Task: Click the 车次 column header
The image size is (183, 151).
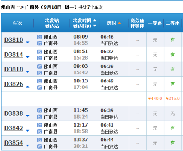Action: (x=17, y=23)
